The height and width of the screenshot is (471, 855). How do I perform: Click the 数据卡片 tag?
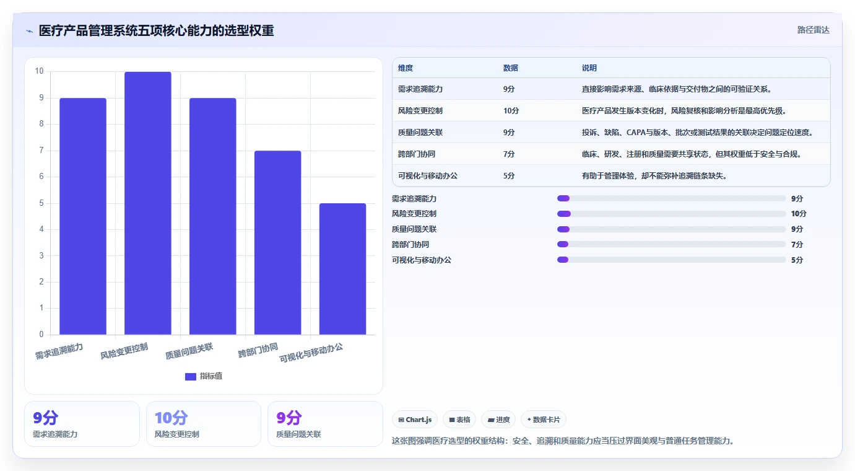click(544, 420)
